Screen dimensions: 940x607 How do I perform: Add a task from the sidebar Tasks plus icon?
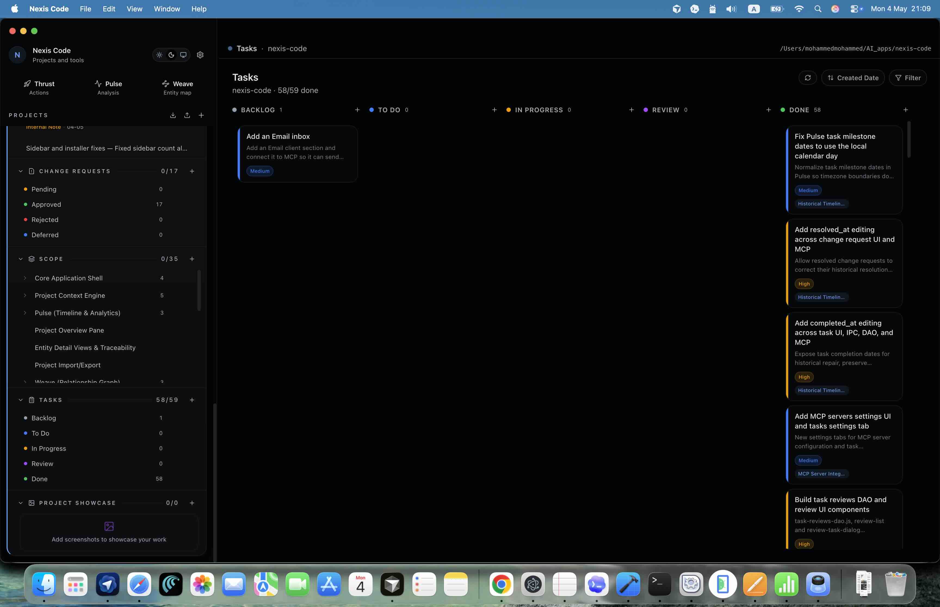[192, 400]
